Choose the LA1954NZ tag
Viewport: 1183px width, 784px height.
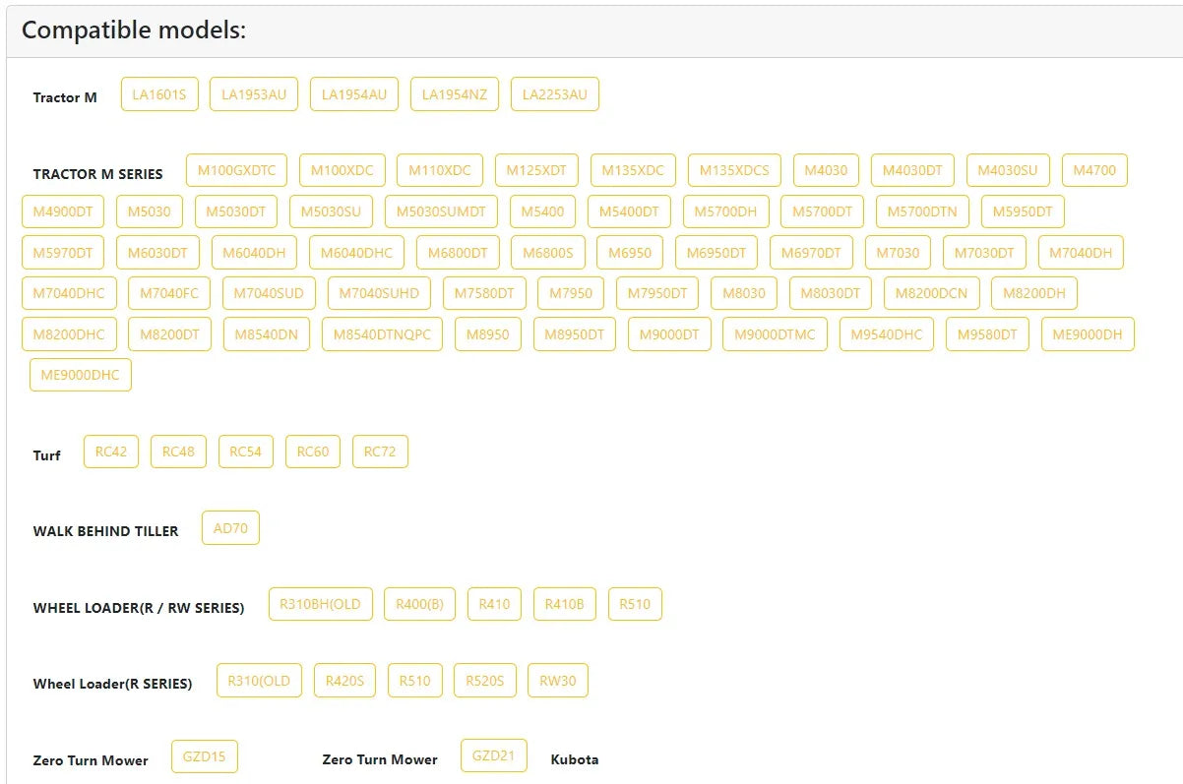tap(455, 94)
